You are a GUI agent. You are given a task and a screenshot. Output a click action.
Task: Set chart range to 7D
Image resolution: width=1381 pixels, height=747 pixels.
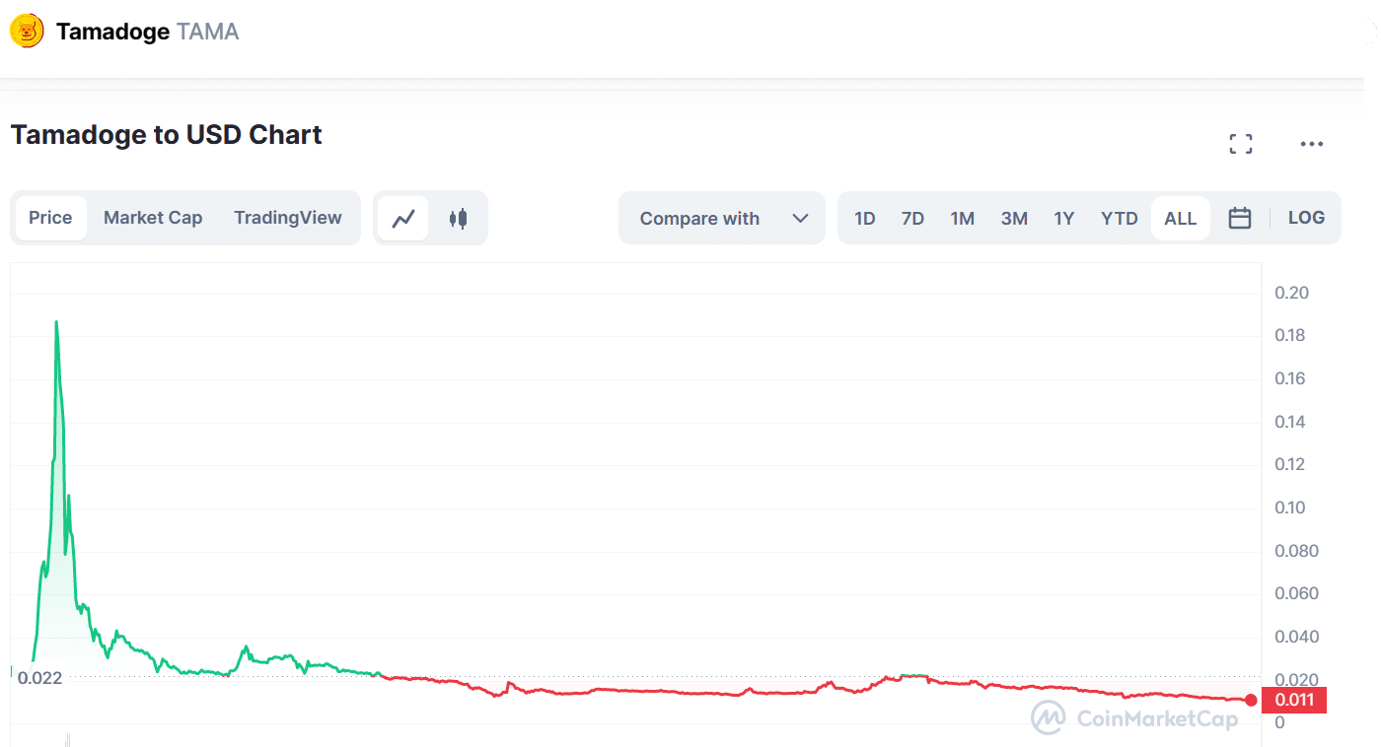913,218
